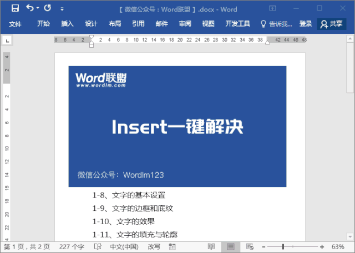Screen dimensions: 355x253
Task: Open the 文件 menu
Action: coord(15,24)
